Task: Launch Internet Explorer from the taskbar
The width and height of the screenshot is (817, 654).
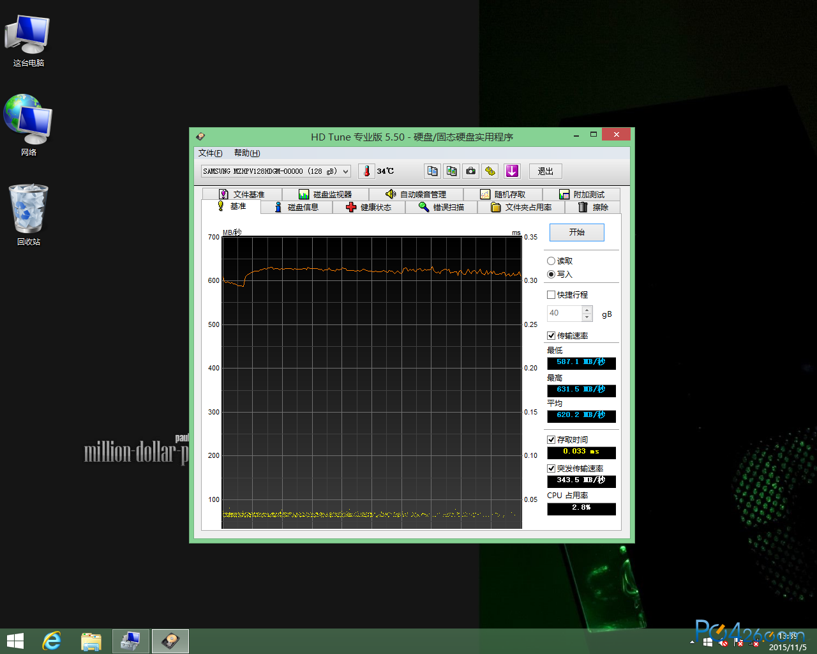Action: 52,641
